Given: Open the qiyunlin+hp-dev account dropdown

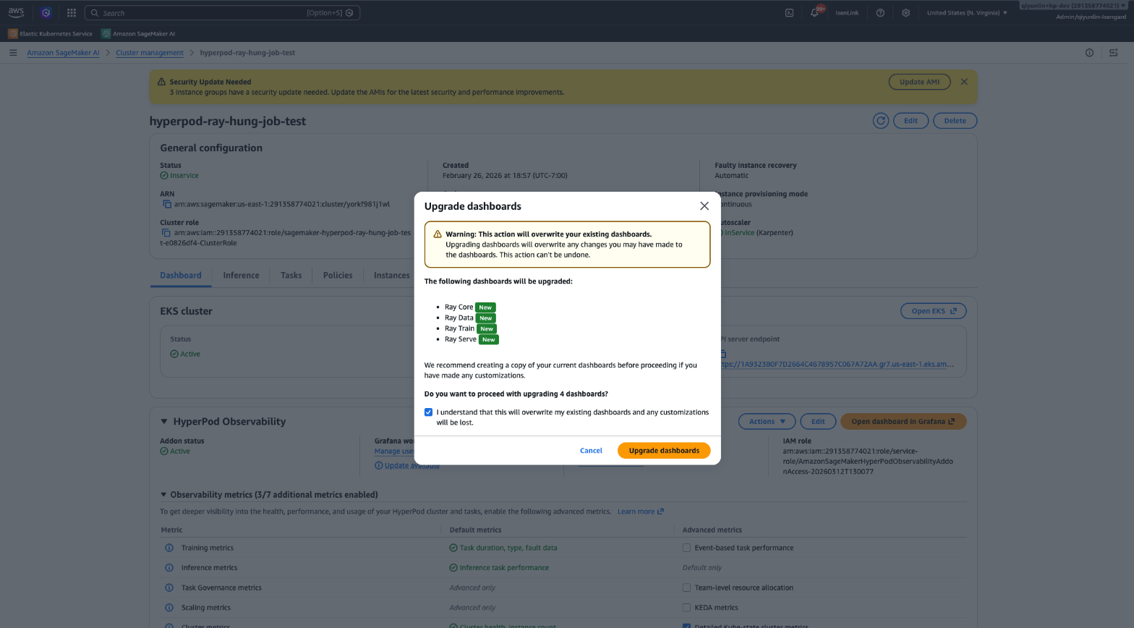Looking at the screenshot, I should tap(1073, 6).
